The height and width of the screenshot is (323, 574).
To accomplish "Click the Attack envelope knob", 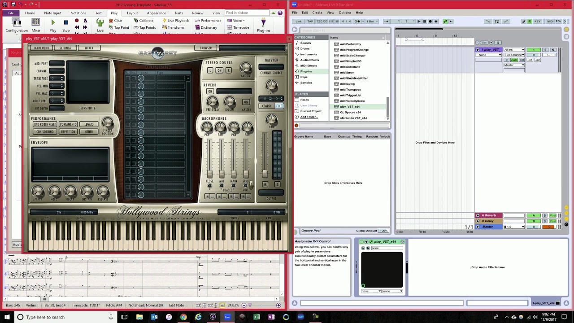I will (38, 192).
